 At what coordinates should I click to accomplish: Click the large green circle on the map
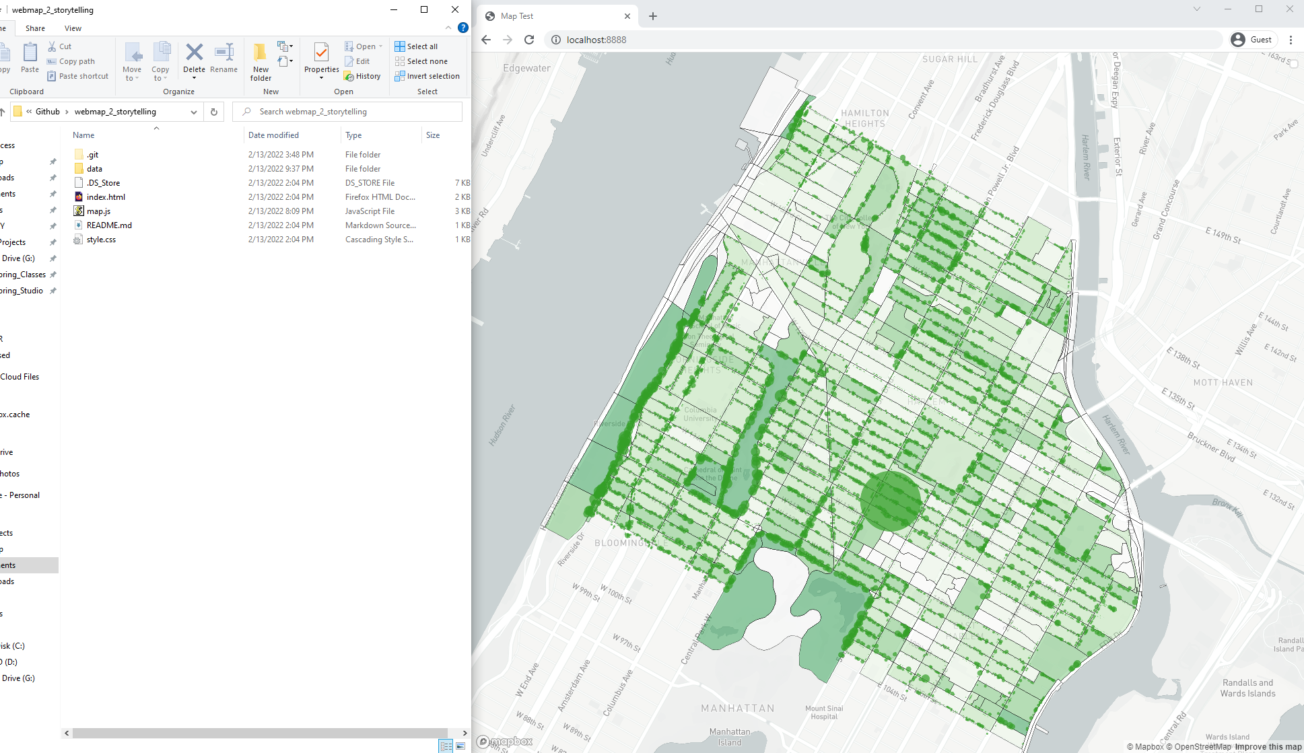pos(891,501)
